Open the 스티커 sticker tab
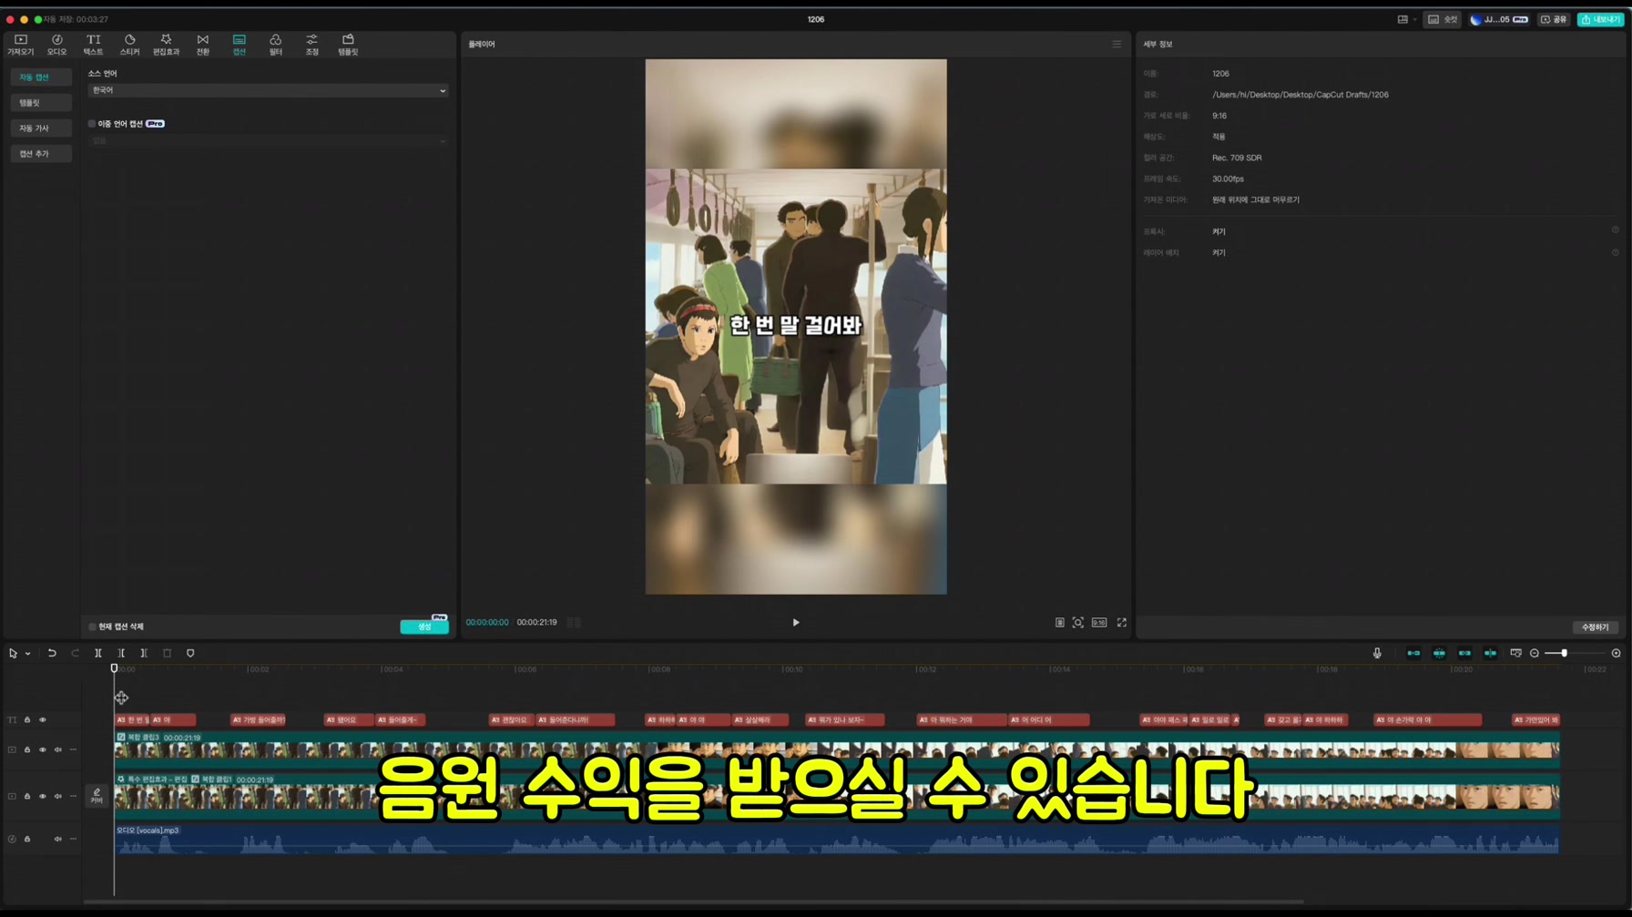The width and height of the screenshot is (1632, 917). click(x=129, y=45)
